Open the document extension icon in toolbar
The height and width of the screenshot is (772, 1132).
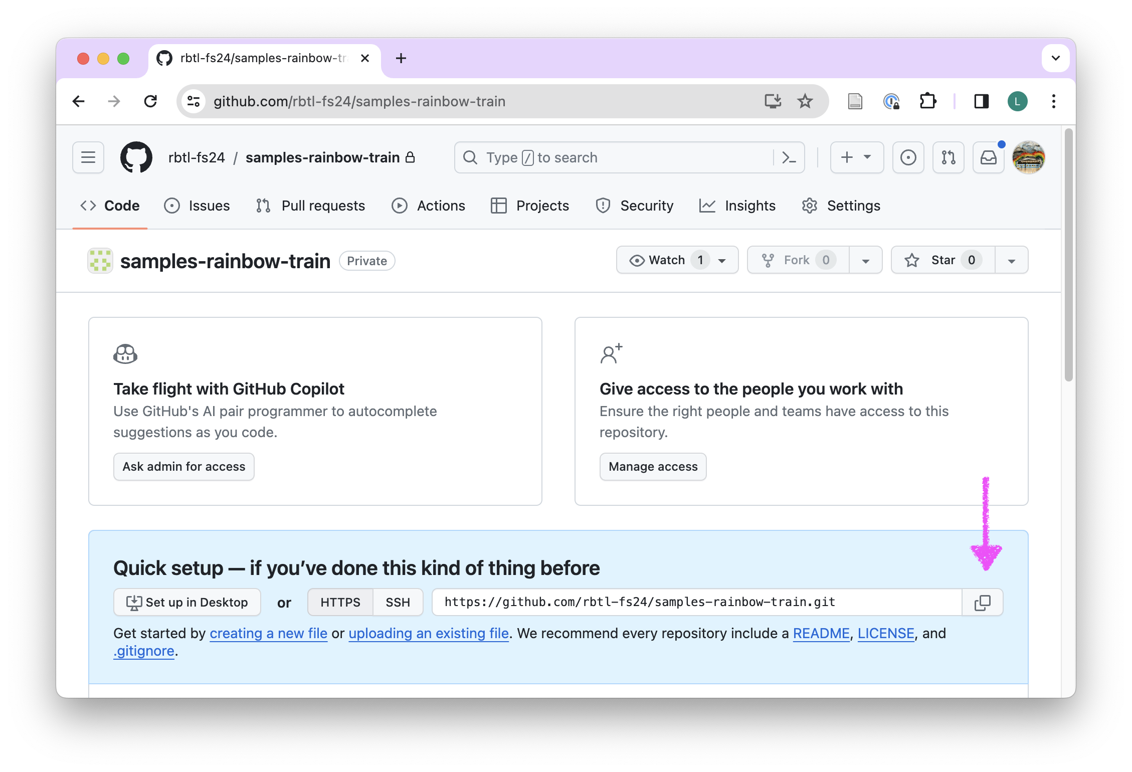click(855, 101)
